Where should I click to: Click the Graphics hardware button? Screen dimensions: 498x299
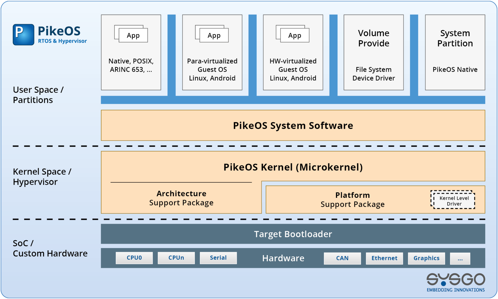(426, 258)
